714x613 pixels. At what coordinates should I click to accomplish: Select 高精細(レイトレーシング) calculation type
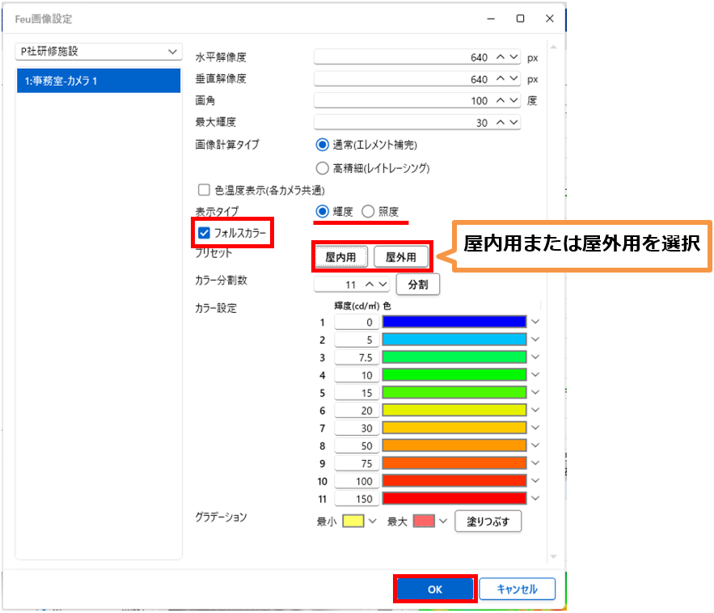coord(323,168)
